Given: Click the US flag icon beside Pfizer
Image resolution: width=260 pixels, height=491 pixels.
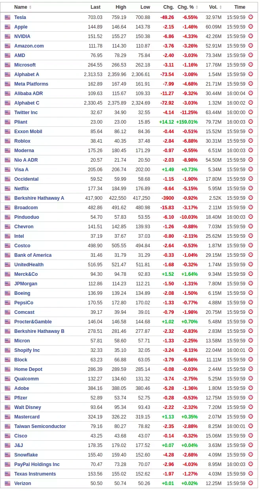Looking at the screenshot, I should pyautogui.click(x=8, y=398).
